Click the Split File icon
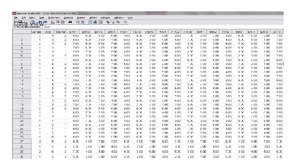 pyautogui.click(x=90, y=22)
